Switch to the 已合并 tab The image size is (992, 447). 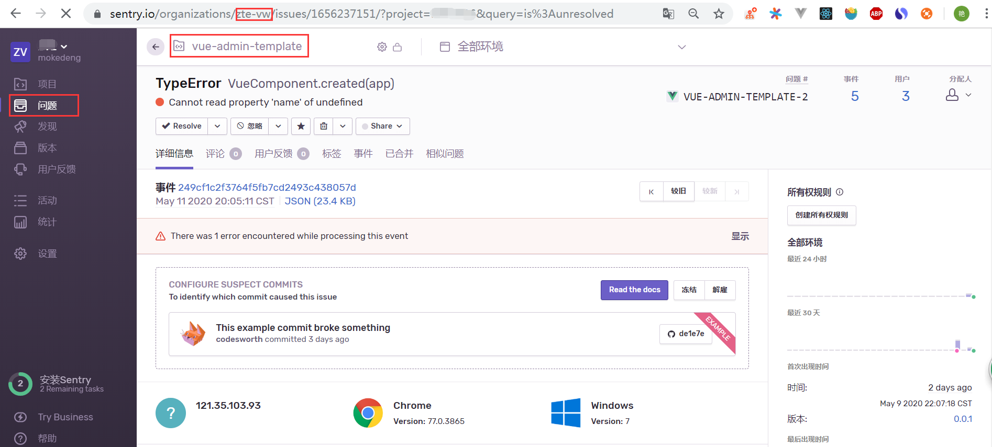click(399, 154)
